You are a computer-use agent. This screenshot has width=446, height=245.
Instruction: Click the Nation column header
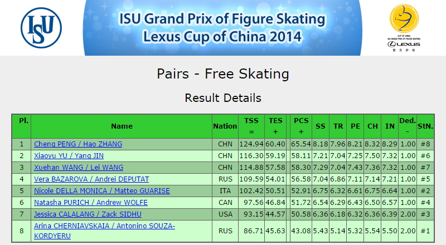pyautogui.click(x=225, y=126)
